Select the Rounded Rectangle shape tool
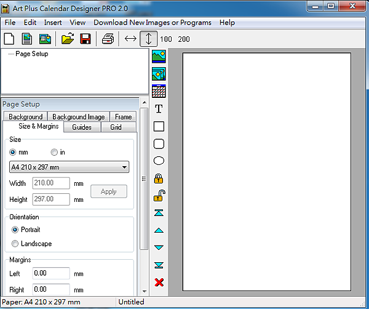Viewport: 369px width, 309px height. (x=159, y=143)
